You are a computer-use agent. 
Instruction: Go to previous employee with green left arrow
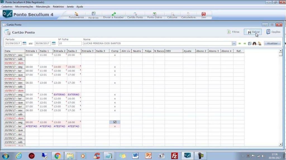click(240, 44)
